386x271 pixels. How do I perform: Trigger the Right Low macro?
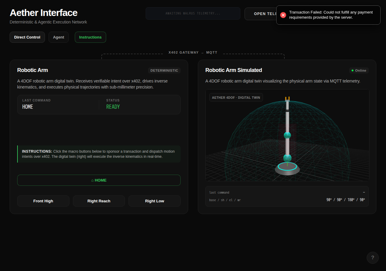154,201
